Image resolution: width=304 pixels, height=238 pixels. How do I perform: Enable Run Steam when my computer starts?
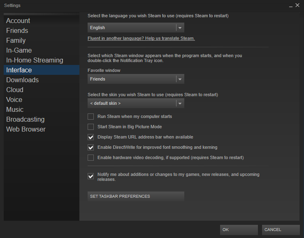pyautogui.click(x=91, y=117)
